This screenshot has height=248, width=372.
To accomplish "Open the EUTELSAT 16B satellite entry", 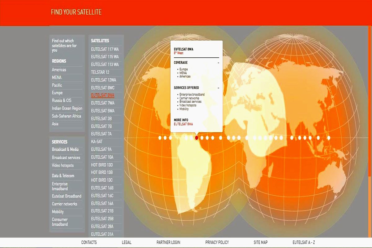I will (102, 188).
